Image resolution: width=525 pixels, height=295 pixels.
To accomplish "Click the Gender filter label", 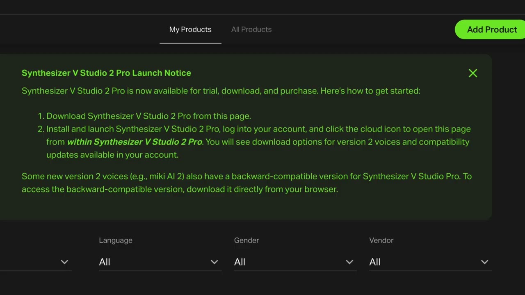I will click(x=247, y=241).
